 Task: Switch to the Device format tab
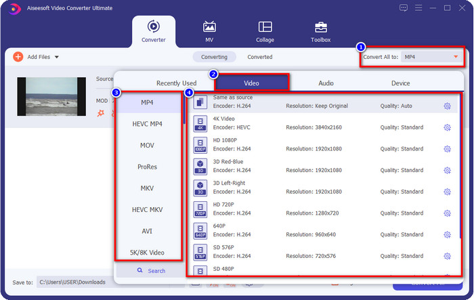click(401, 83)
